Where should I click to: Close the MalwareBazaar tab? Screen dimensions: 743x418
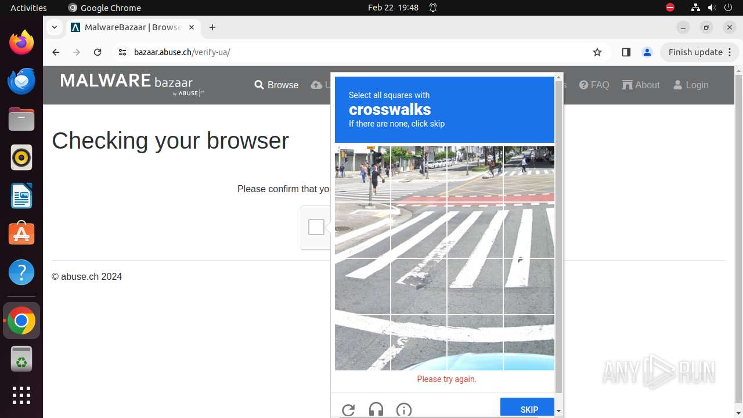[192, 27]
